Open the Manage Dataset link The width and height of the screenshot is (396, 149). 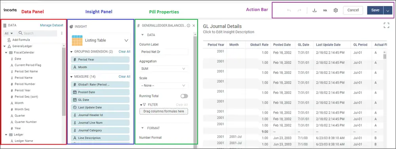click(51, 25)
